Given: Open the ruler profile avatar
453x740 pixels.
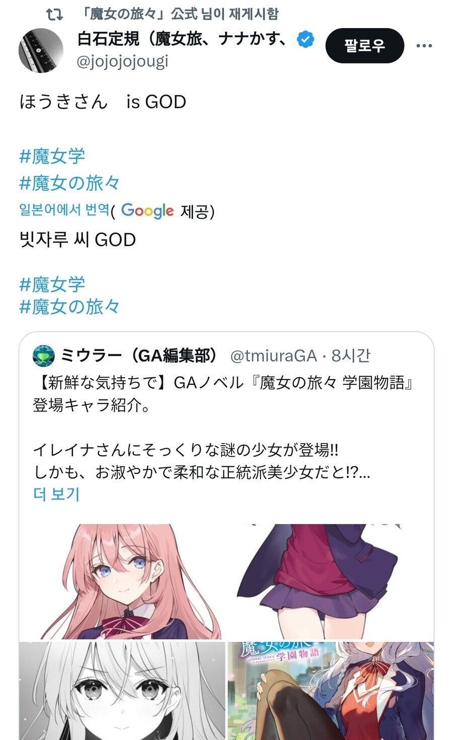Looking at the screenshot, I should click(41, 50).
